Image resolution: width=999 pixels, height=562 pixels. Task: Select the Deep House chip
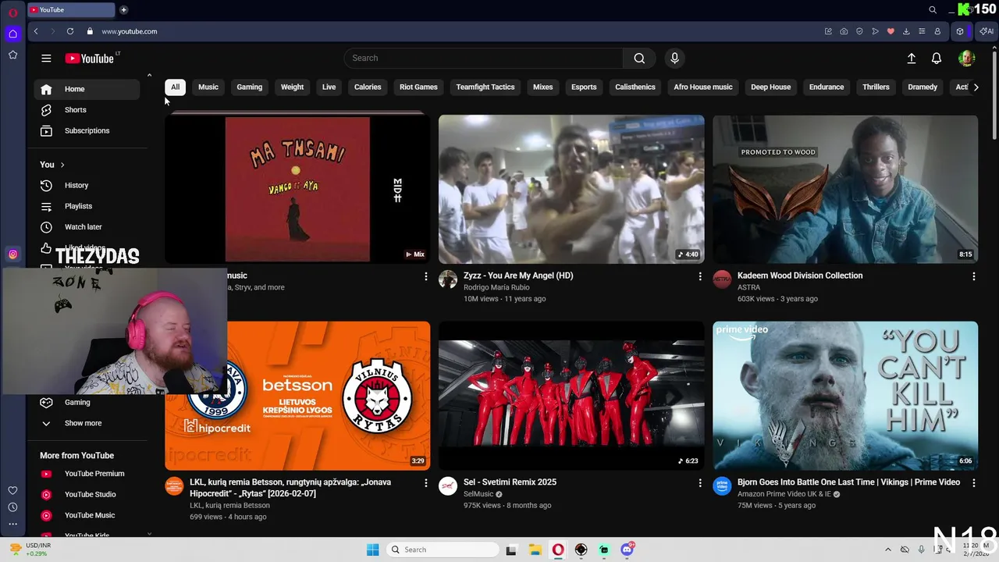(x=770, y=87)
